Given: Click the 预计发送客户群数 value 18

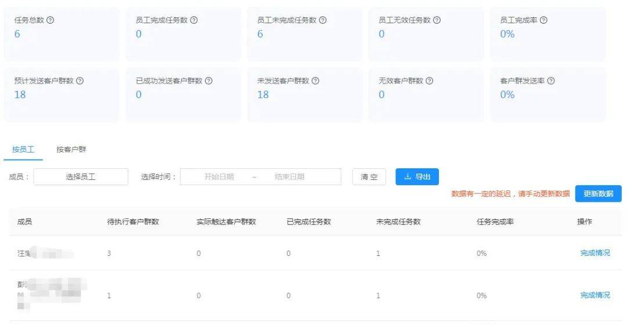Looking at the screenshot, I should [x=20, y=95].
